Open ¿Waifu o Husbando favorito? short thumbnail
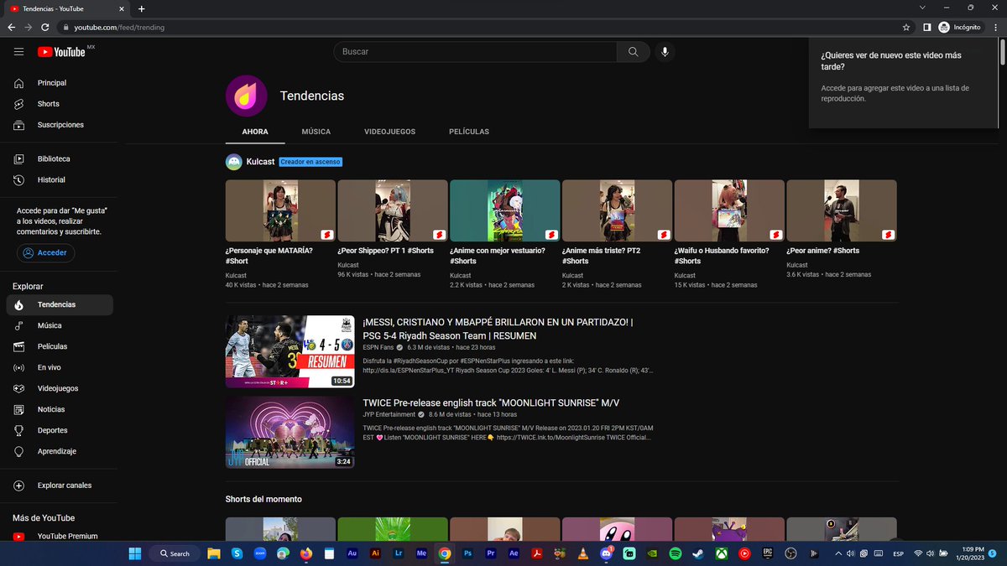 pos(729,210)
